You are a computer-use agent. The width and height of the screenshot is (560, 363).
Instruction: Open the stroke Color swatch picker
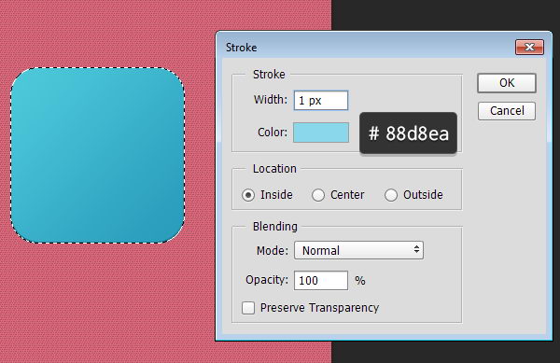click(x=321, y=133)
